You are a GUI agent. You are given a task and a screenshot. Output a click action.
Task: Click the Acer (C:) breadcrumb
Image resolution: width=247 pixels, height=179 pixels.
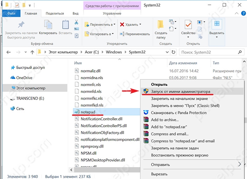(x=92, y=52)
